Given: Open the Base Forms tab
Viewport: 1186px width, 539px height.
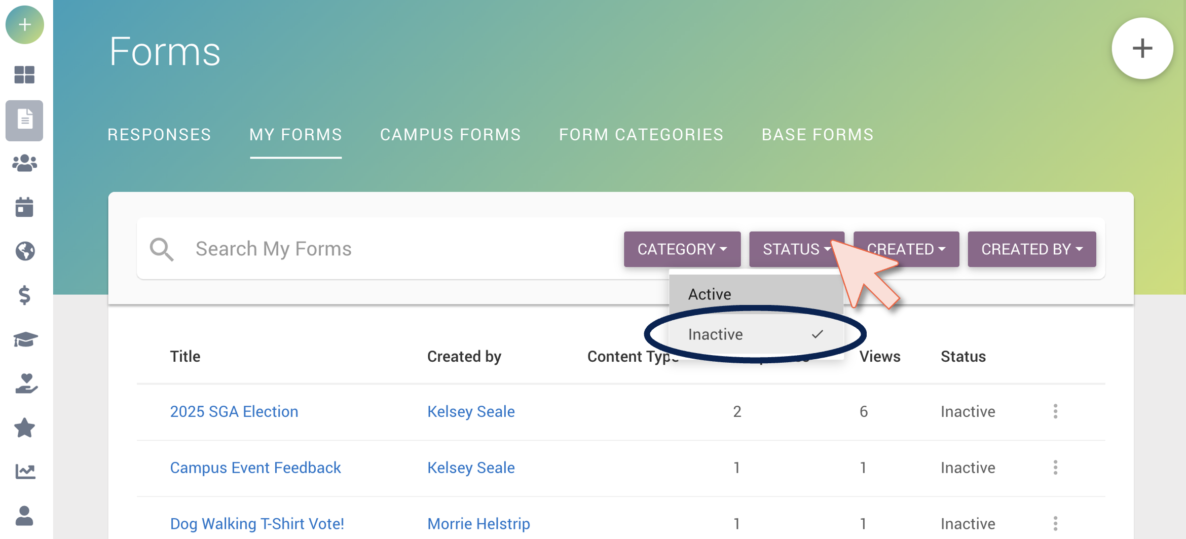Looking at the screenshot, I should click(818, 135).
